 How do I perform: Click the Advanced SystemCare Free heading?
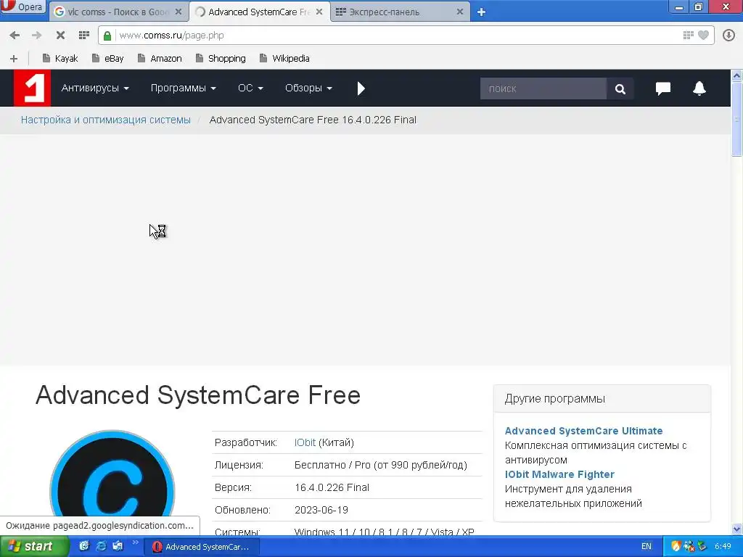198,395
